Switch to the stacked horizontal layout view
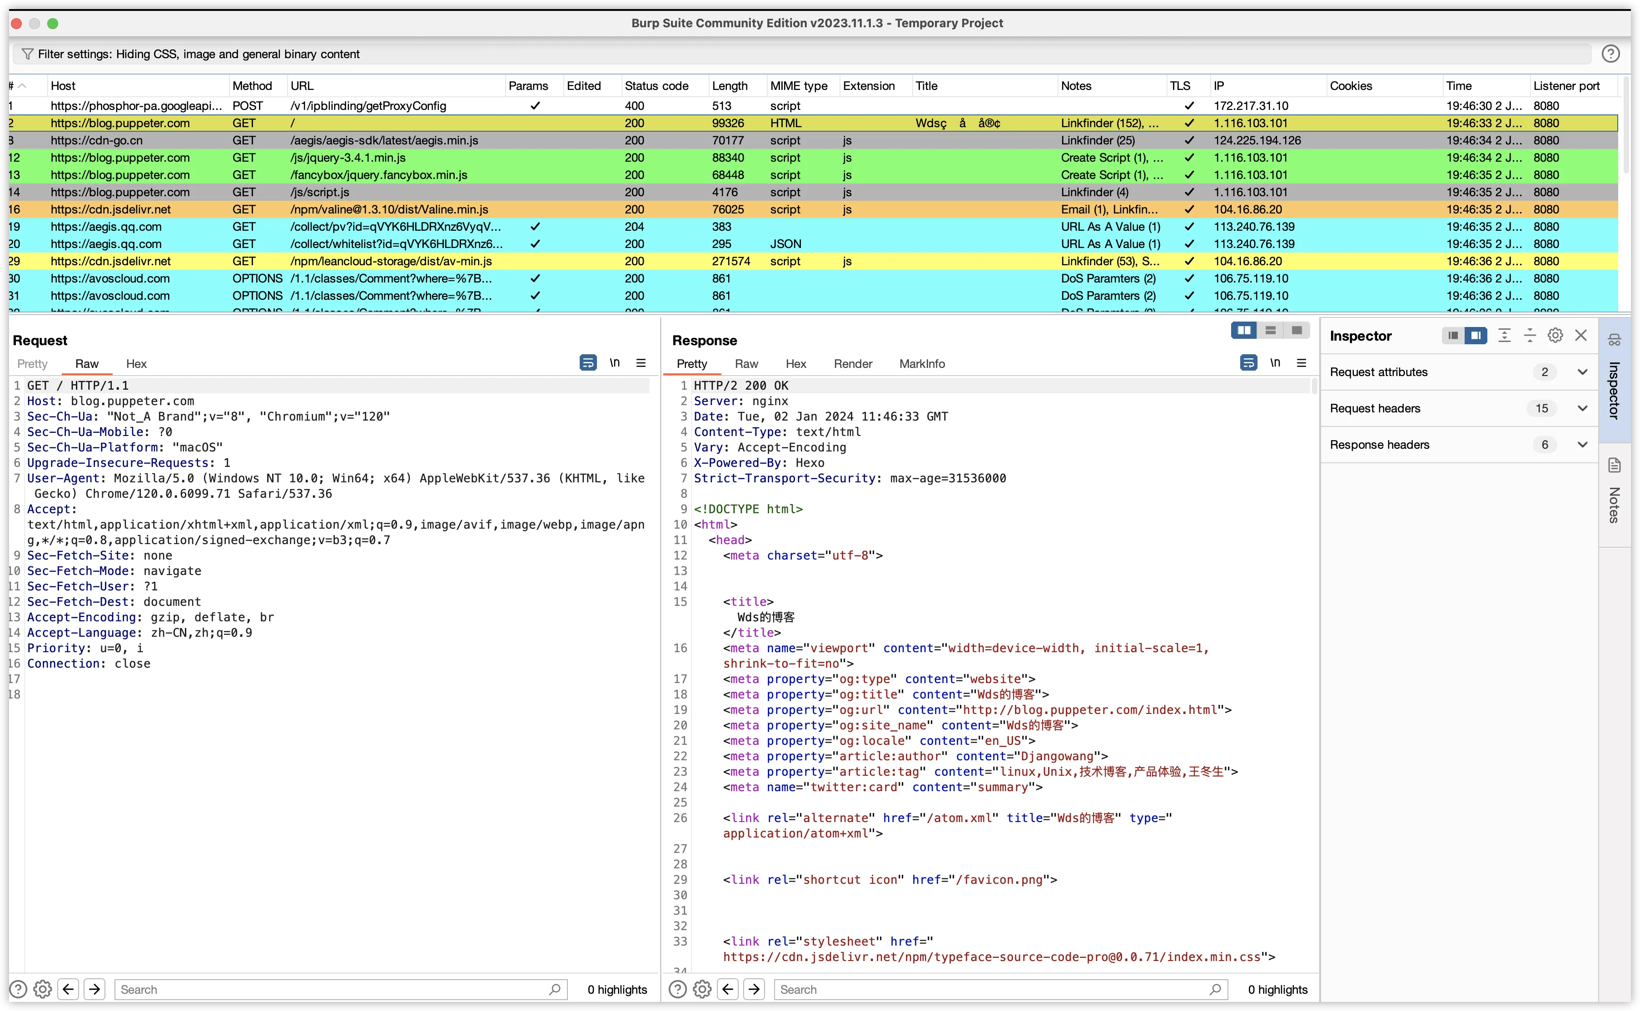The image size is (1640, 1011). tap(1270, 331)
